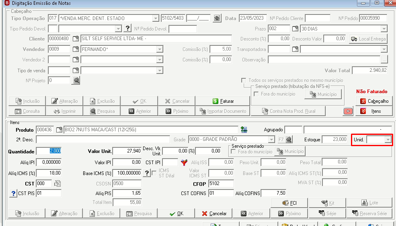Search project with Nº Projeto icon

pos(76,80)
